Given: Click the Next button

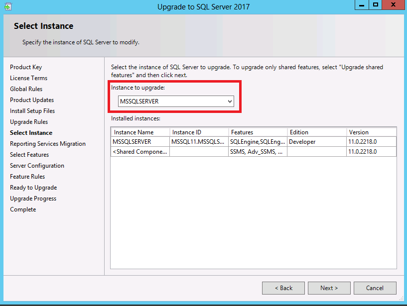Looking at the screenshot, I should tap(329, 288).
